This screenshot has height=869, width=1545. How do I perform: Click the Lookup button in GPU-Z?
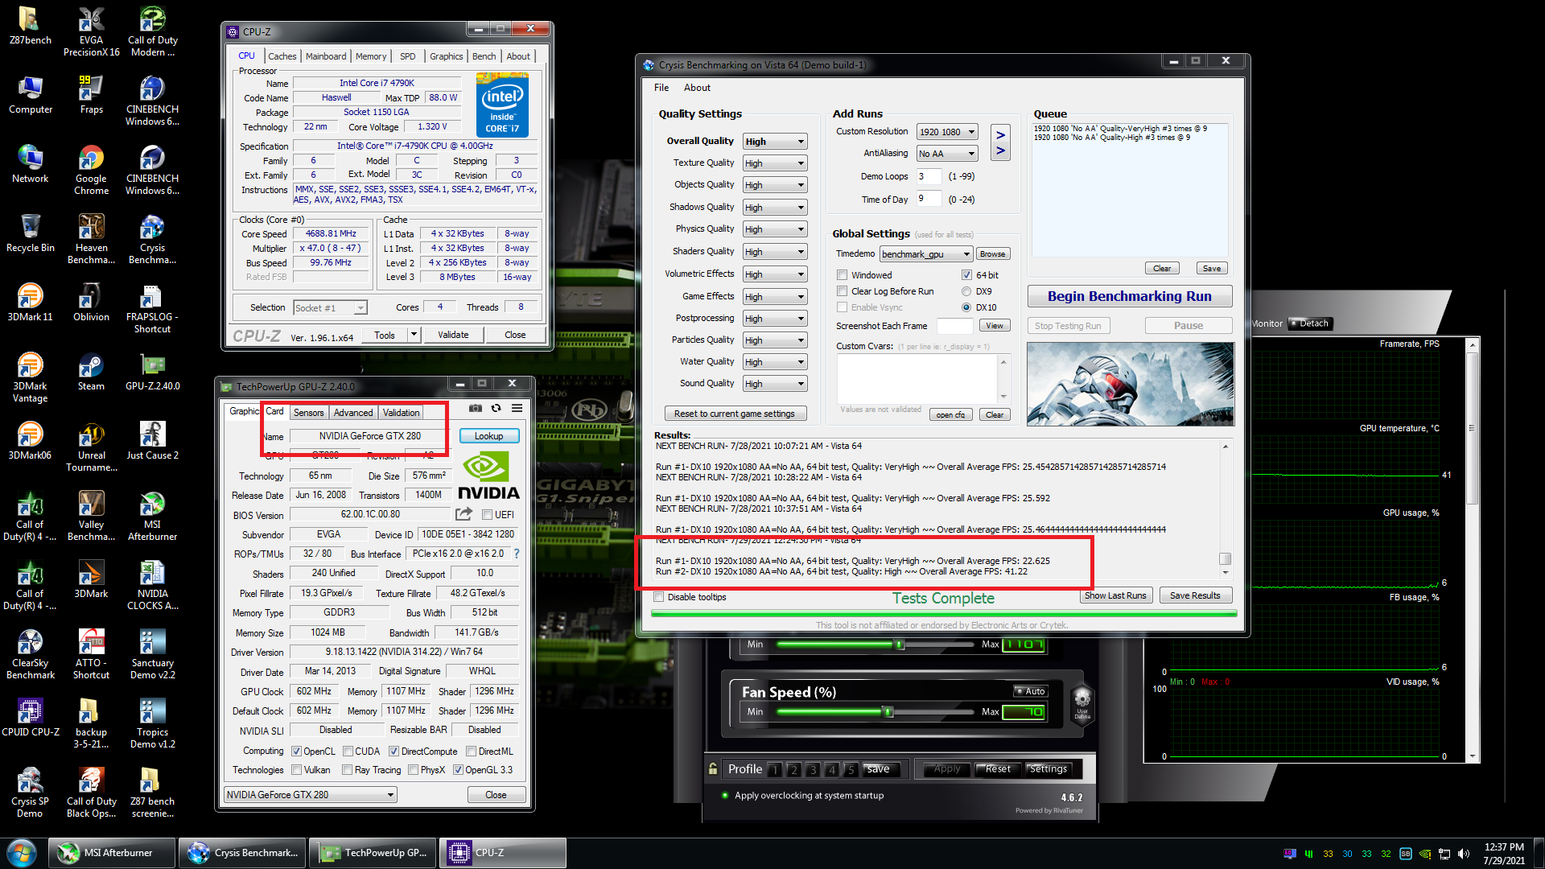[x=488, y=436]
